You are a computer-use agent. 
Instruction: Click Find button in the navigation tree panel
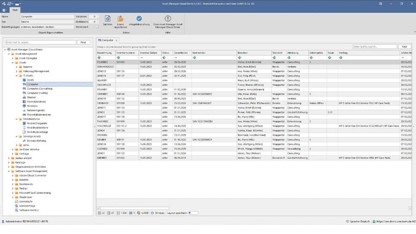coord(83,42)
